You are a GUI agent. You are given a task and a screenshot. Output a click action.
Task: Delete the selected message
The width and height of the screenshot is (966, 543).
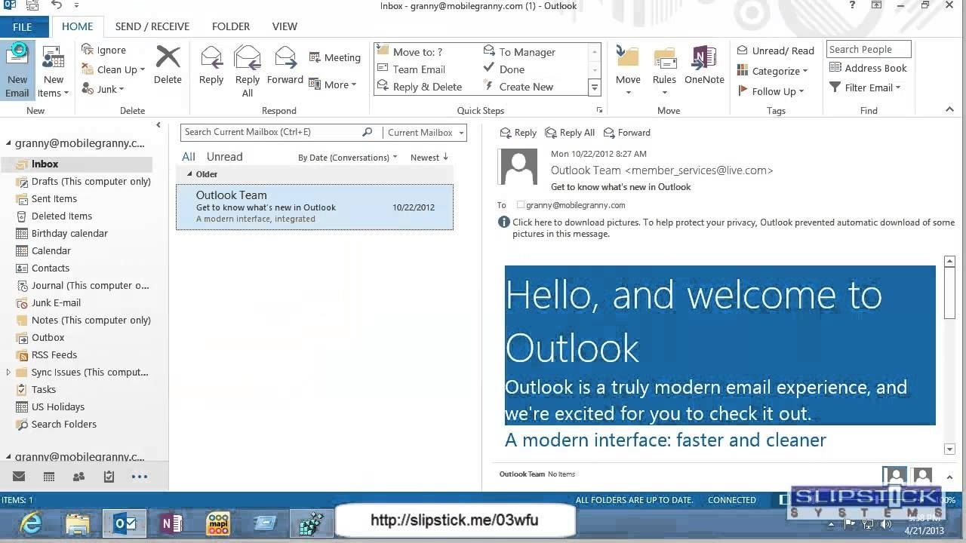[168, 65]
